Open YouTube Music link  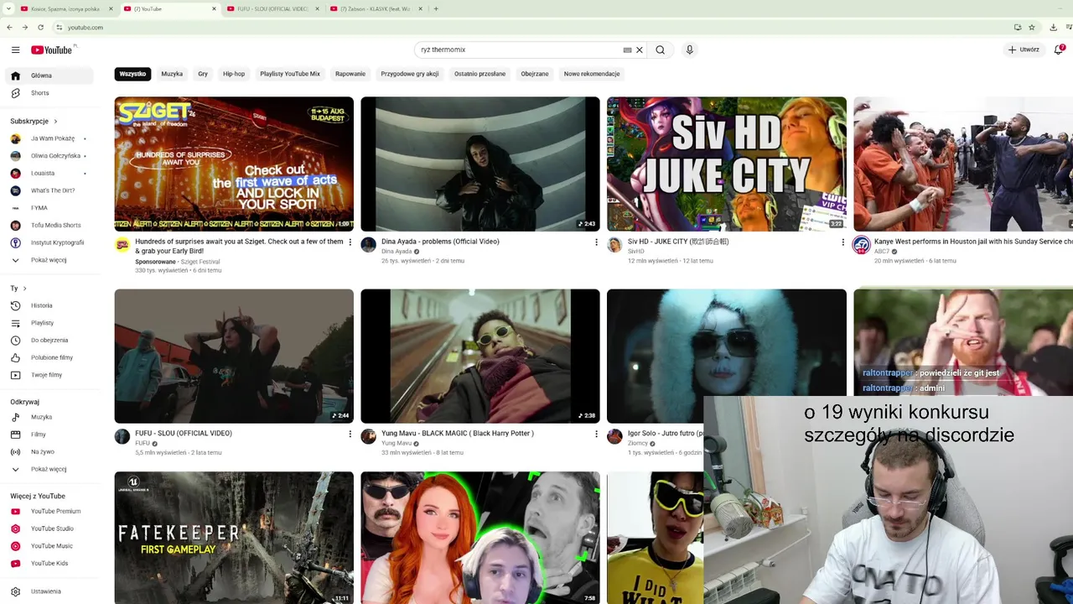(x=51, y=546)
